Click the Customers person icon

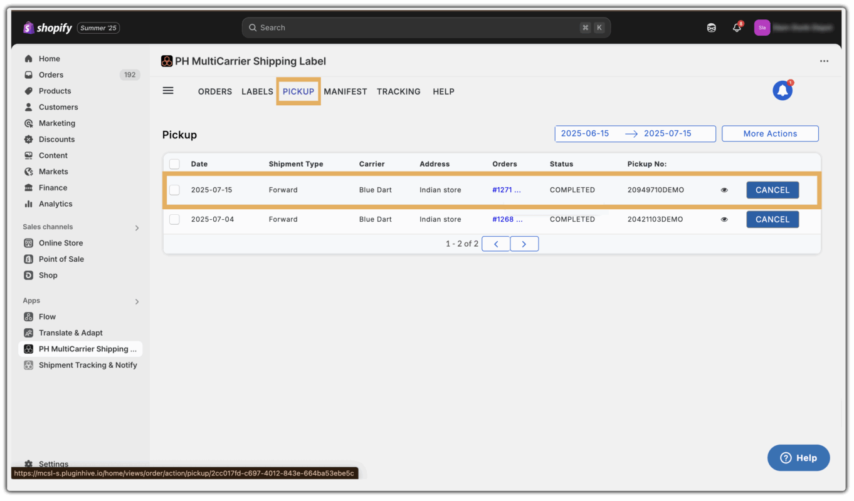pyautogui.click(x=28, y=107)
